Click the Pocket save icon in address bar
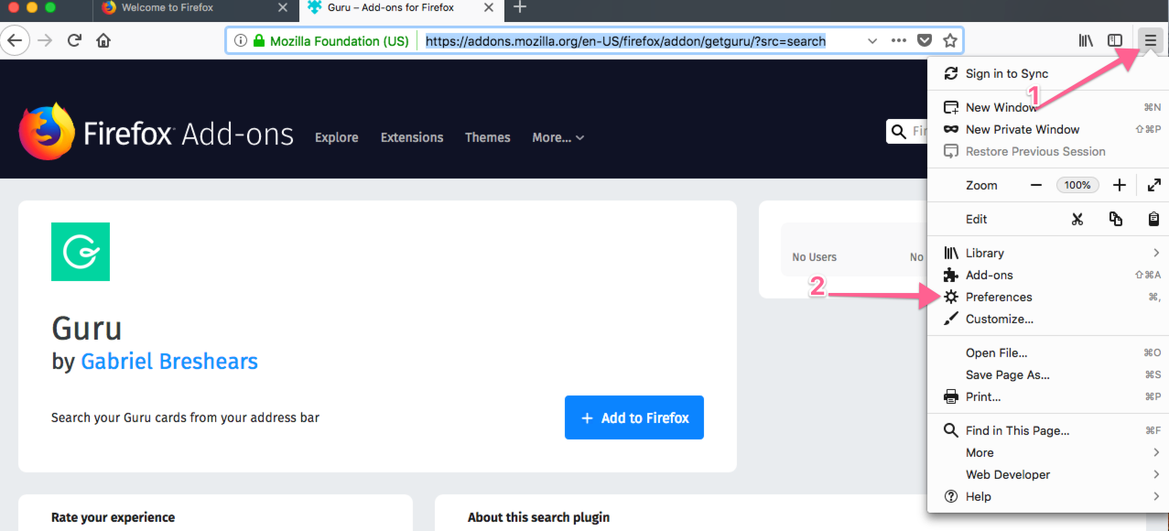This screenshot has width=1169, height=531. coord(925,40)
